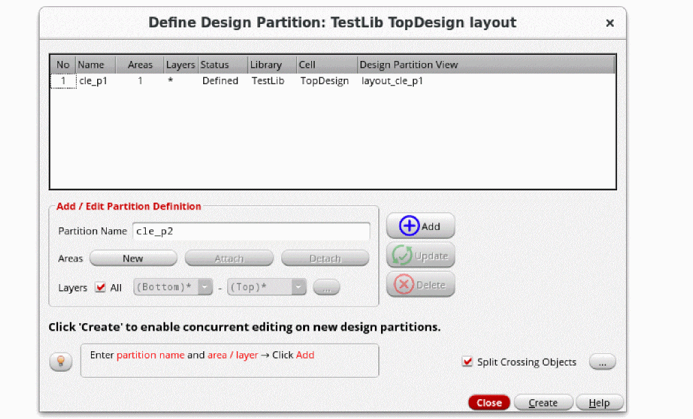Click the Add partition plus icon button
This screenshot has height=419, width=693.
pyautogui.click(x=420, y=227)
